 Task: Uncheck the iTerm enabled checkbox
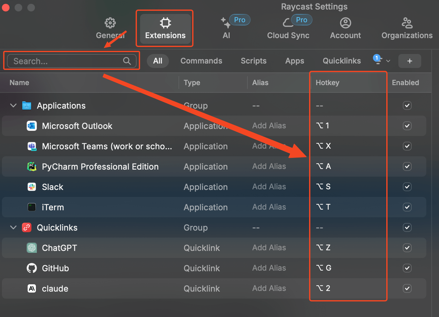tap(407, 207)
